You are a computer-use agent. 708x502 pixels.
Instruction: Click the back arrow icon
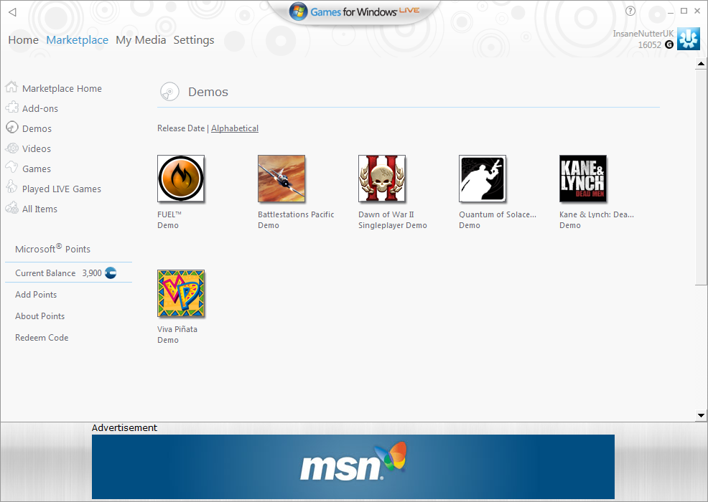(12, 12)
